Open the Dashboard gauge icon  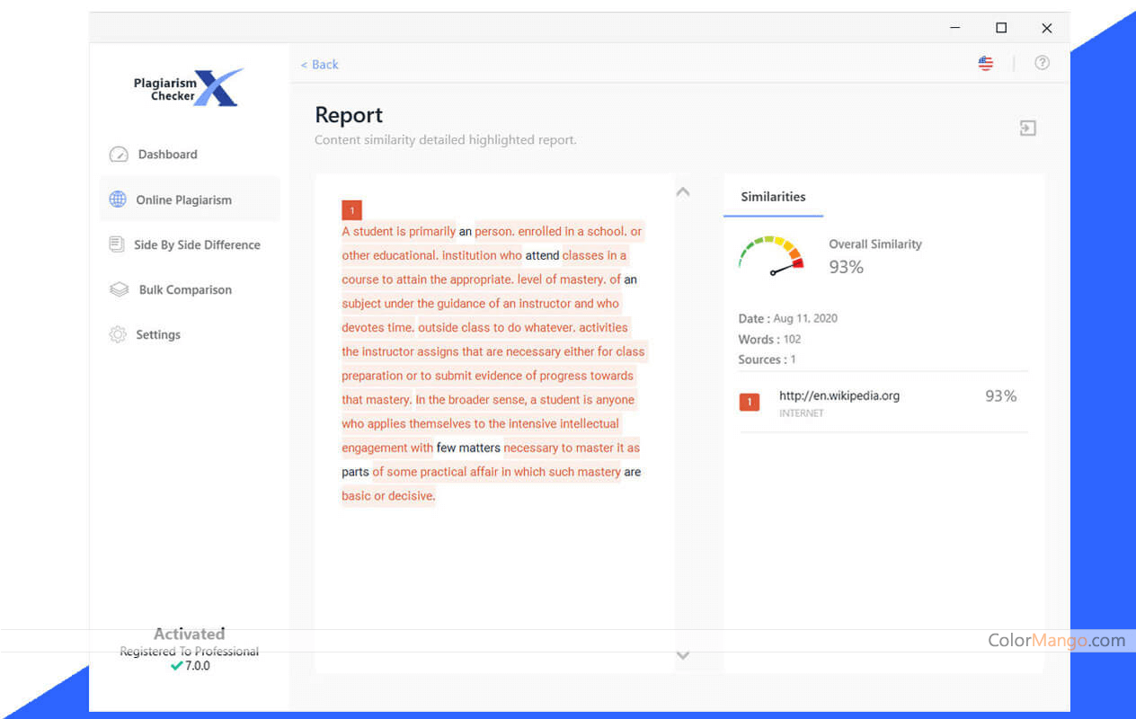click(x=119, y=155)
